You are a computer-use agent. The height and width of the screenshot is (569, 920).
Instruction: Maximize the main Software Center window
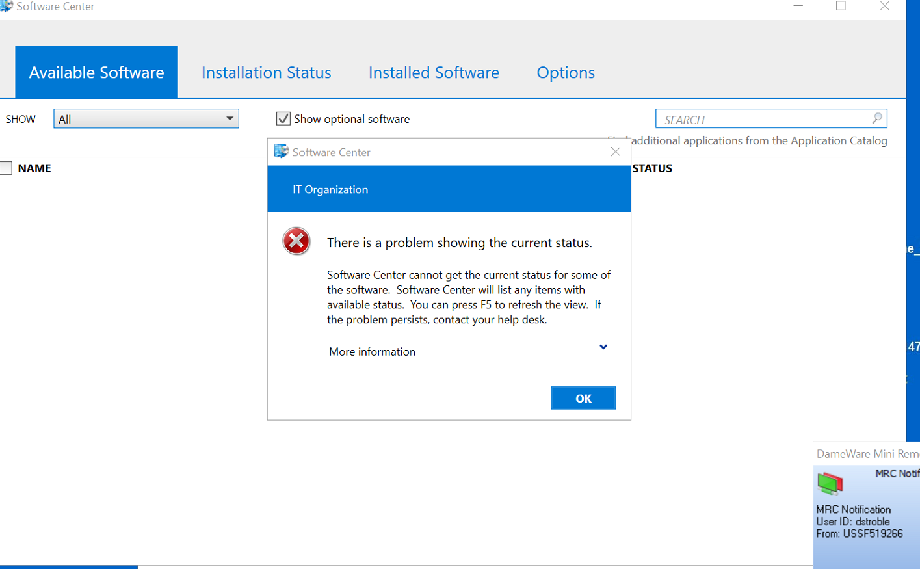tap(841, 6)
